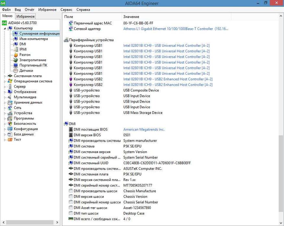Screen dimensions: 284x226
Task: Click the Датчики gauge icon
Action: click(x=16, y=70)
